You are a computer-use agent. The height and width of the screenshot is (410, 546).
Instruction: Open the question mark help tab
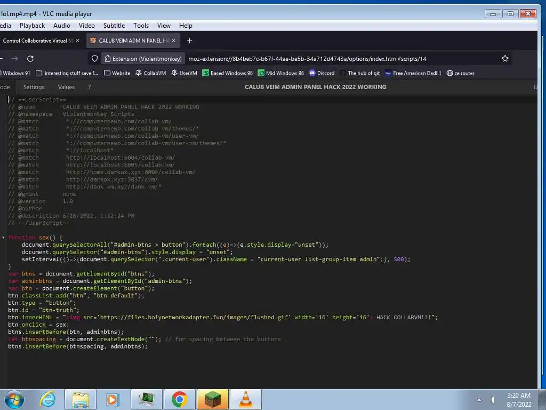(90, 87)
